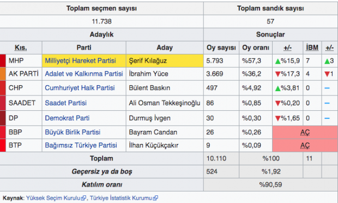The width and height of the screenshot is (338, 203).
Task: Click candidate name Durmuş İvgen
Action: tap(149, 118)
